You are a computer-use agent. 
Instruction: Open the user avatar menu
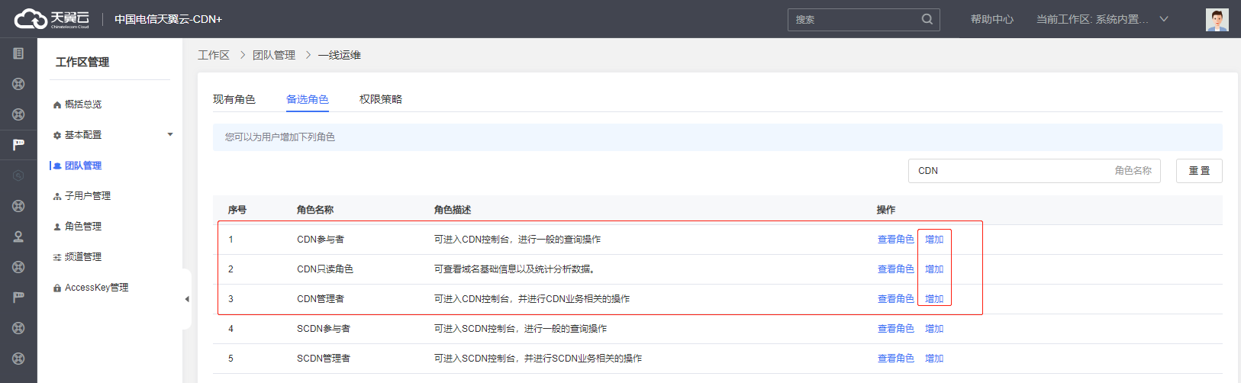pos(1217,19)
